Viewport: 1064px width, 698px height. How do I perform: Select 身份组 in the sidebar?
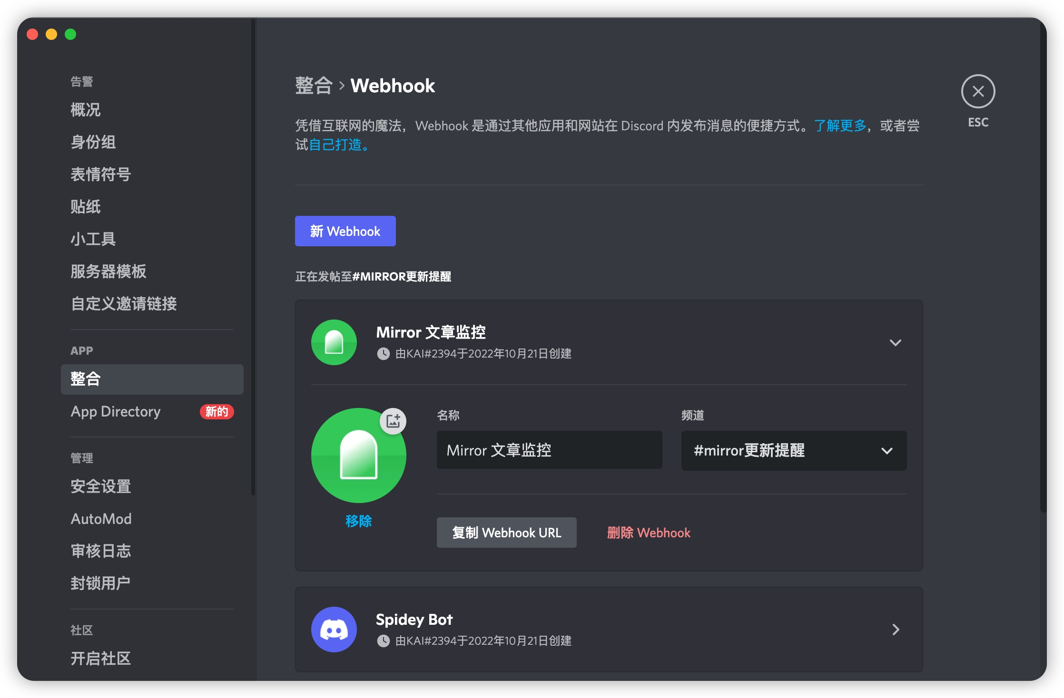click(93, 142)
